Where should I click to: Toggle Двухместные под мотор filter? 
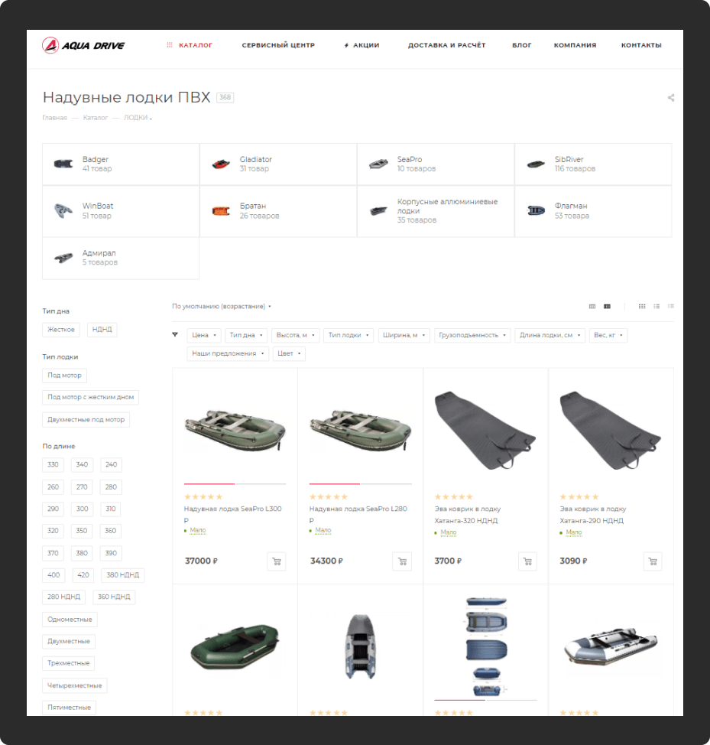[x=86, y=420]
